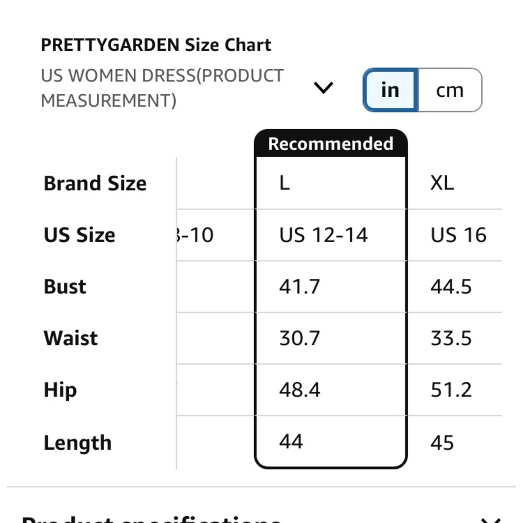The image size is (523, 523).
Task: Click the US Size row header
Action: click(x=79, y=235)
